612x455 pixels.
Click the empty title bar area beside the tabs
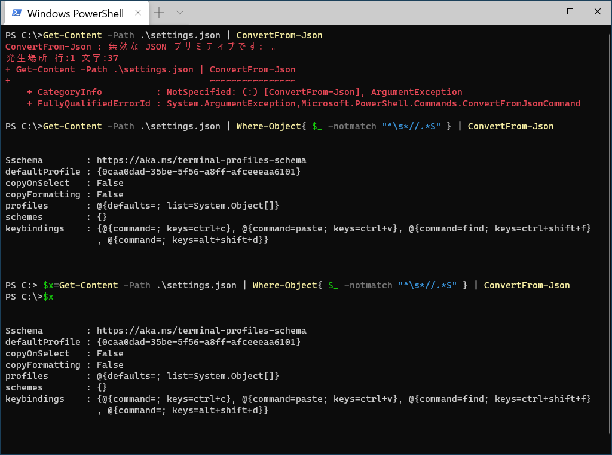(359, 12)
